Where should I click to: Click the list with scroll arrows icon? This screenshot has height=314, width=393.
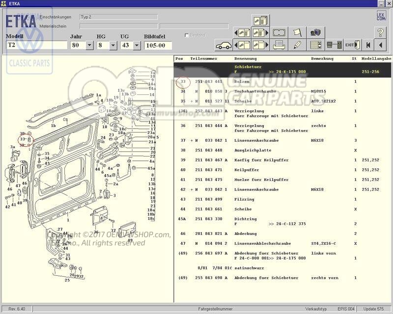click(316, 45)
